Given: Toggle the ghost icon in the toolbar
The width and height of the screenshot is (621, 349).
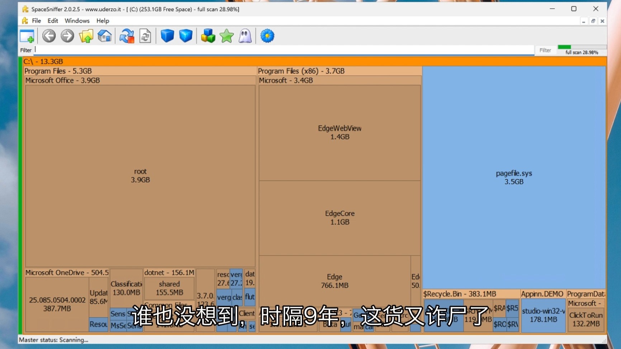Looking at the screenshot, I should pos(245,36).
